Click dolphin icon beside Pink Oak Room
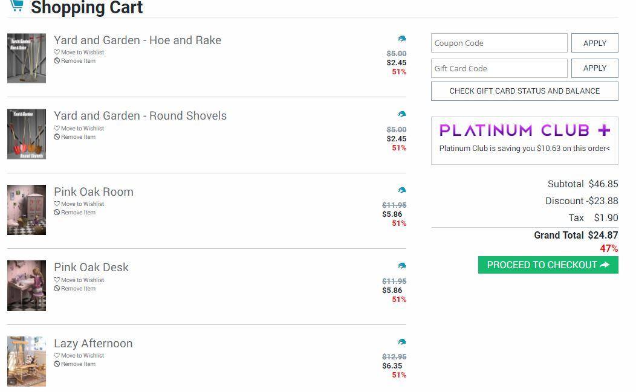 (402, 190)
